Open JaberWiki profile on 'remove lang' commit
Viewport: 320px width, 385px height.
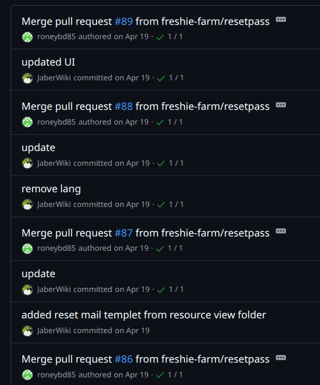point(54,204)
